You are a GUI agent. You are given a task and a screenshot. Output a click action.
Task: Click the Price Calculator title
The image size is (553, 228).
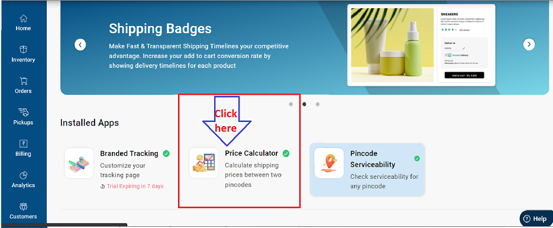click(x=251, y=153)
